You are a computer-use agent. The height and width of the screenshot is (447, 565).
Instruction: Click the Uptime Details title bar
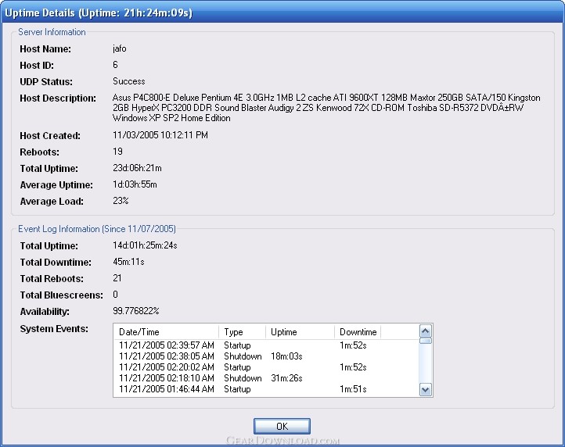(x=282, y=13)
